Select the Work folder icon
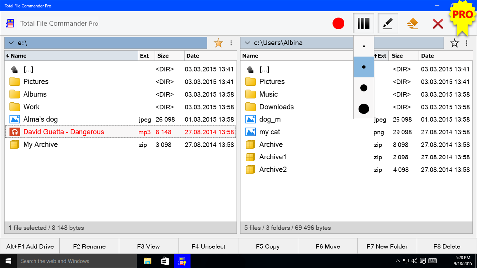477x268 pixels. click(x=15, y=107)
